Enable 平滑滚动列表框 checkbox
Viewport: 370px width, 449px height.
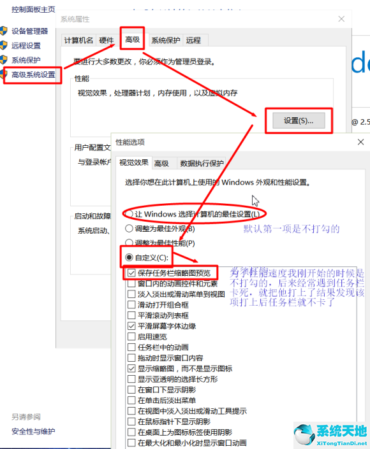(131, 315)
